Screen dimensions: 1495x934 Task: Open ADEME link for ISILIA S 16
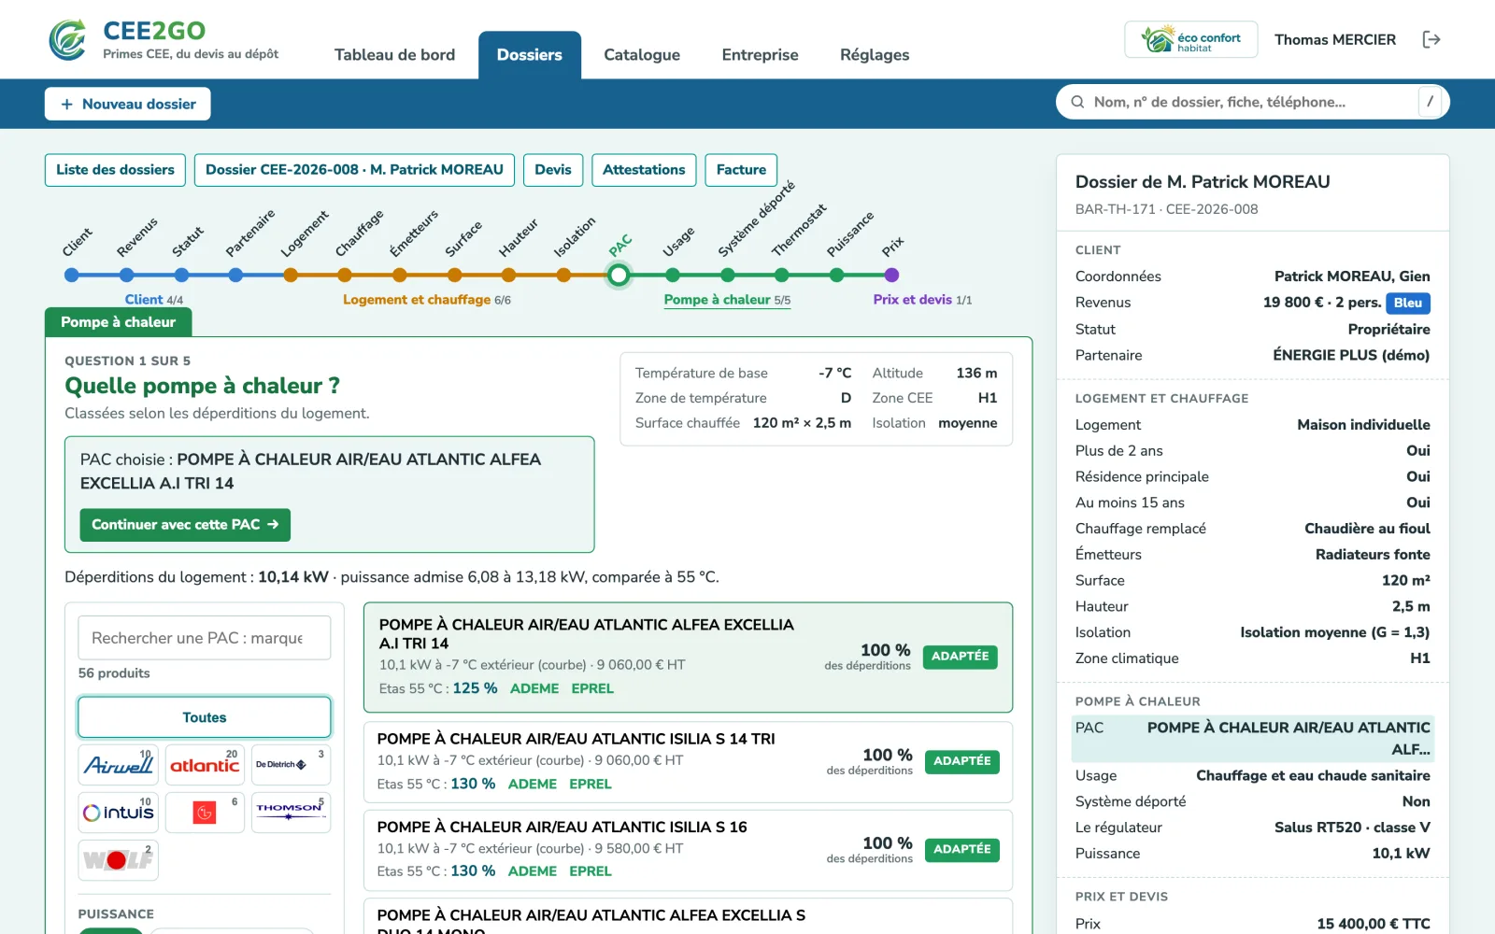click(x=533, y=871)
